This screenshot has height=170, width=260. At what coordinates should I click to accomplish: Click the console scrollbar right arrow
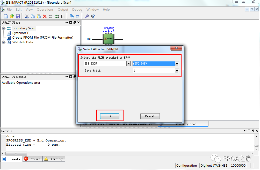(x=252, y=153)
